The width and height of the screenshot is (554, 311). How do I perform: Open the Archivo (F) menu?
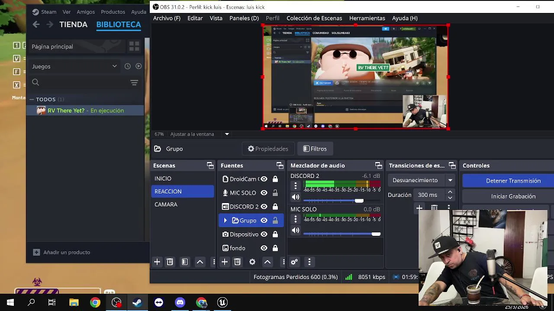point(167,18)
